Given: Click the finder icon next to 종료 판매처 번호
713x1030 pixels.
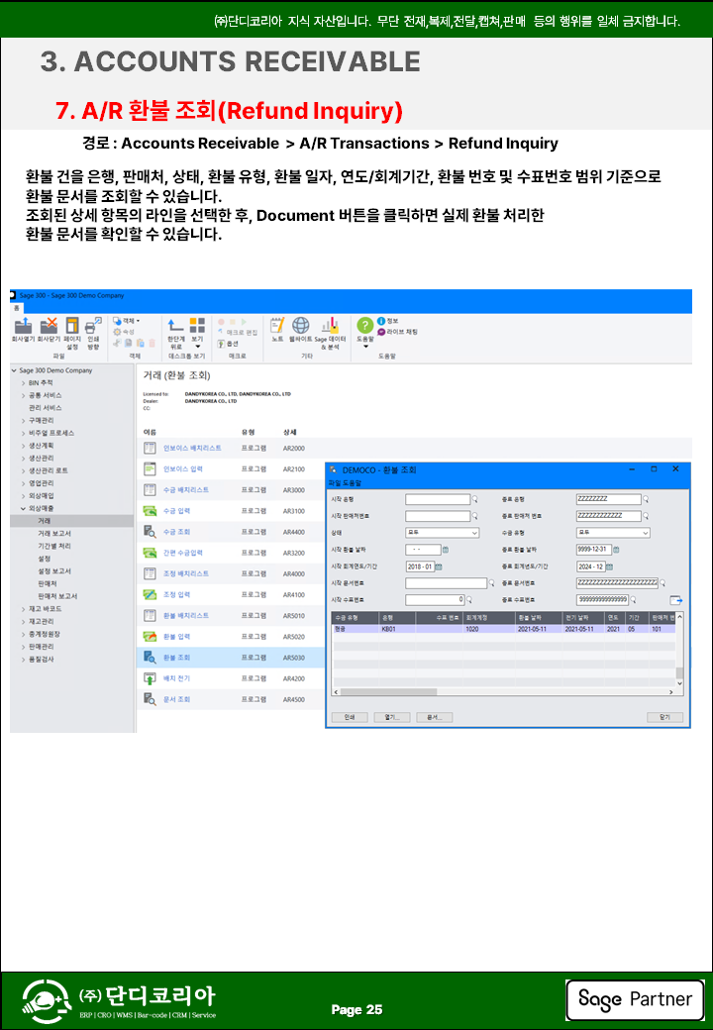Looking at the screenshot, I should tap(646, 516).
